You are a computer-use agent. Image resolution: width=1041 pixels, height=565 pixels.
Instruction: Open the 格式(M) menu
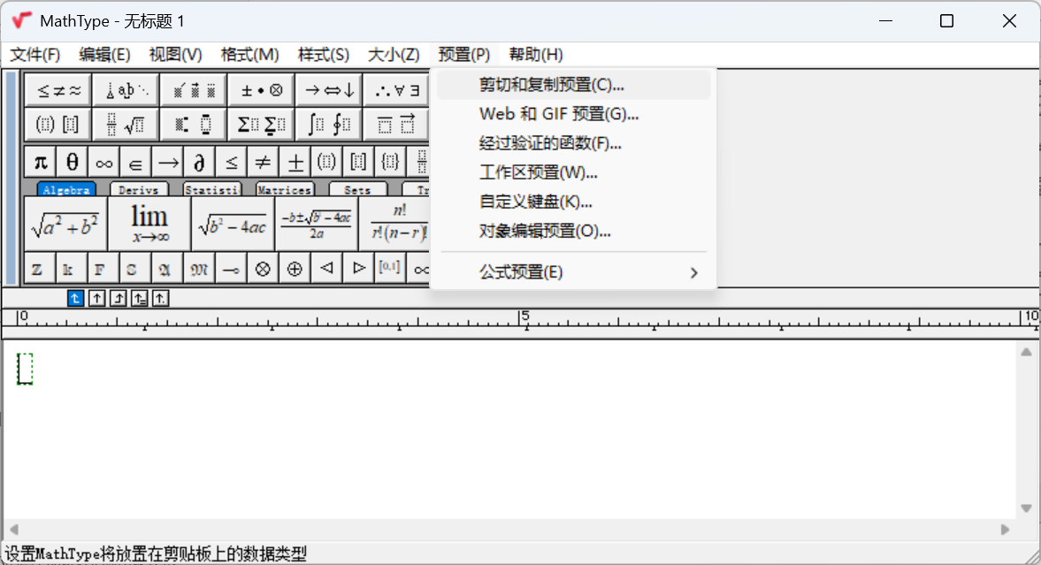(249, 55)
